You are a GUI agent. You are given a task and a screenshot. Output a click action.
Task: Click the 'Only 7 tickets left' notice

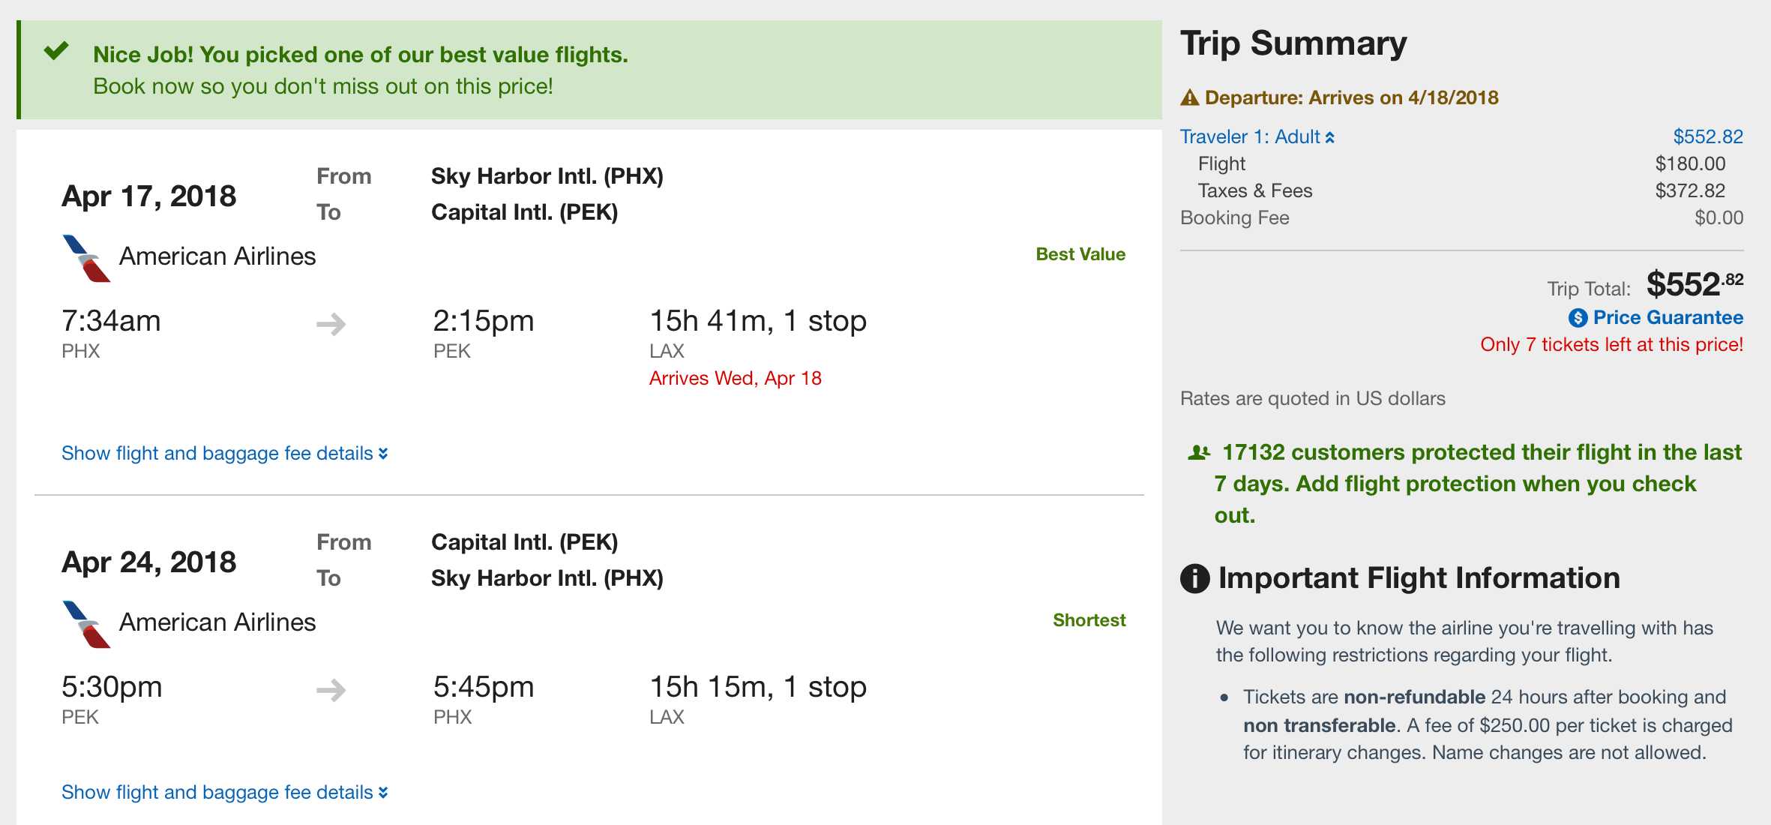click(x=1611, y=345)
